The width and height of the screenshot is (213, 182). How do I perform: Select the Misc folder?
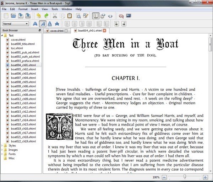(12, 158)
